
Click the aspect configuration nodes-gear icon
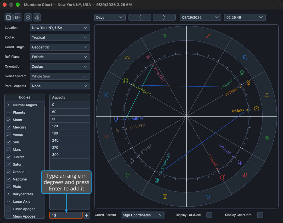[37, 17]
